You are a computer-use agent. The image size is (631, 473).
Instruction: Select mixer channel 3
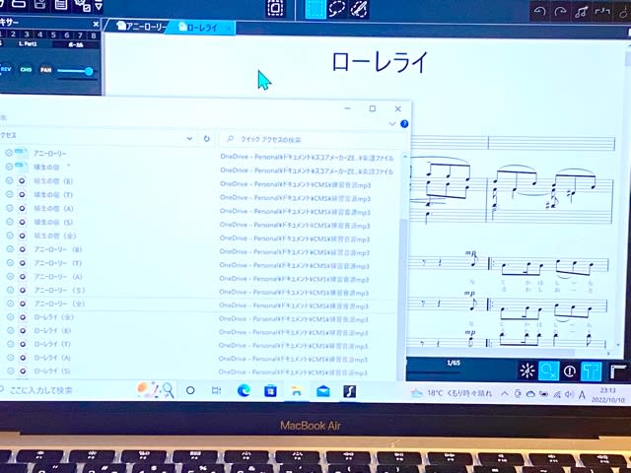pos(27,34)
